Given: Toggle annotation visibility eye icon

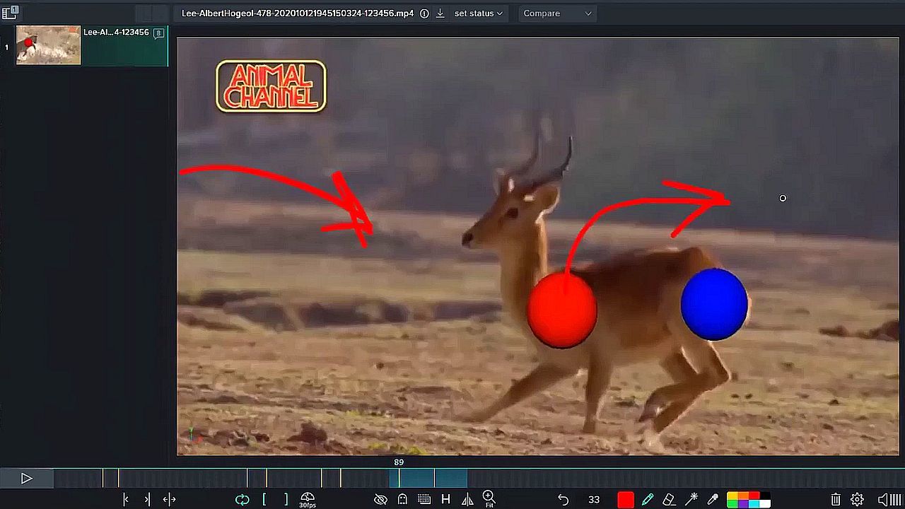Looking at the screenshot, I should coord(380,500).
